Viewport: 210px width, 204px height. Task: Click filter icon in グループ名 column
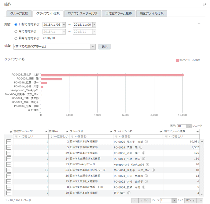(x=72, y=137)
